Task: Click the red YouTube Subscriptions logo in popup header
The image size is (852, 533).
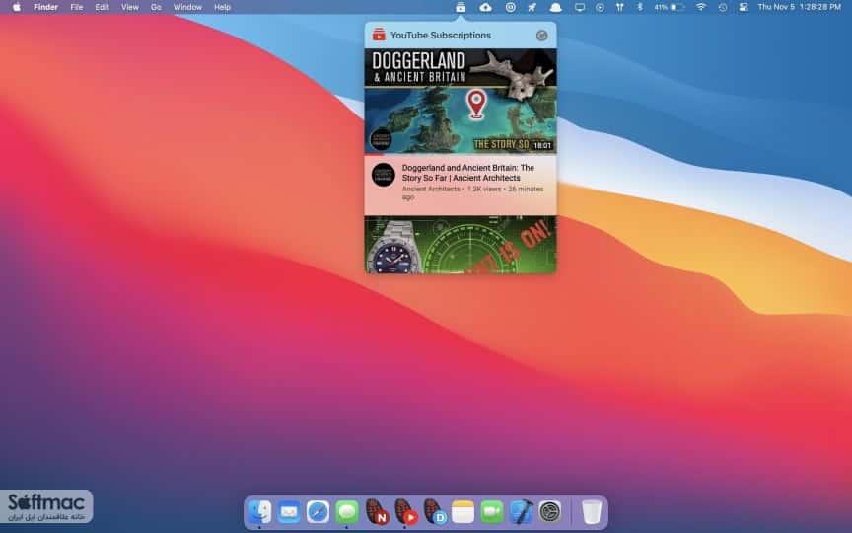Action: pyautogui.click(x=379, y=35)
